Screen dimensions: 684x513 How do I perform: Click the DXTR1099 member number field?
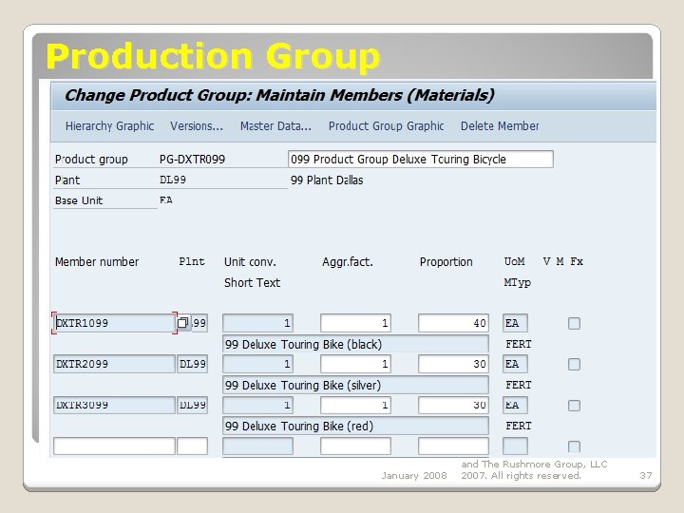tap(114, 323)
